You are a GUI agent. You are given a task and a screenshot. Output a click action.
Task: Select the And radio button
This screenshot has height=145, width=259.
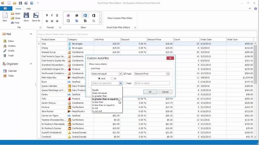click(x=99, y=79)
